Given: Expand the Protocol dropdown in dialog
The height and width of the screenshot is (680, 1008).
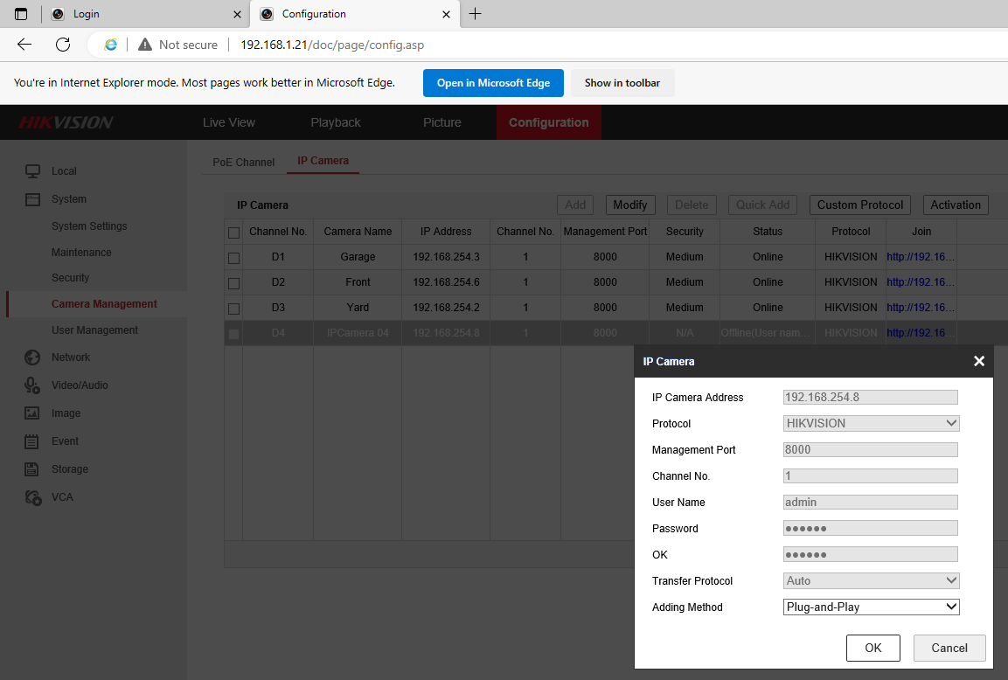Looking at the screenshot, I should pyautogui.click(x=871, y=423).
